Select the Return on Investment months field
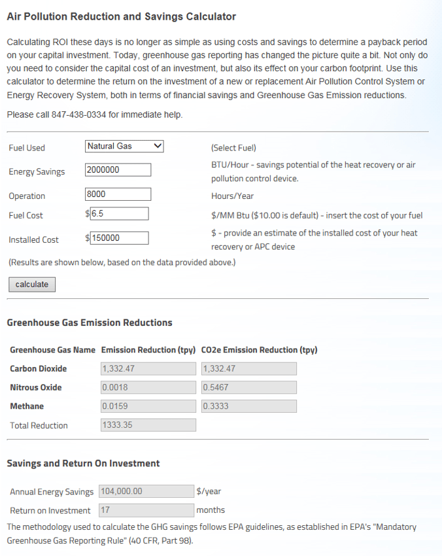The image size is (442, 556). (x=146, y=510)
